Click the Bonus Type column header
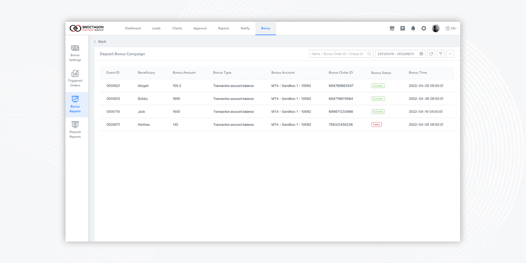Screen dimensions: 526x263 pos(222,73)
